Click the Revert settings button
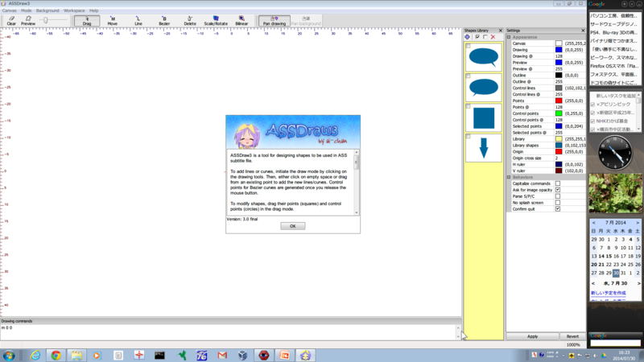Viewport: 644px width, 362px height. tap(572, 336)
